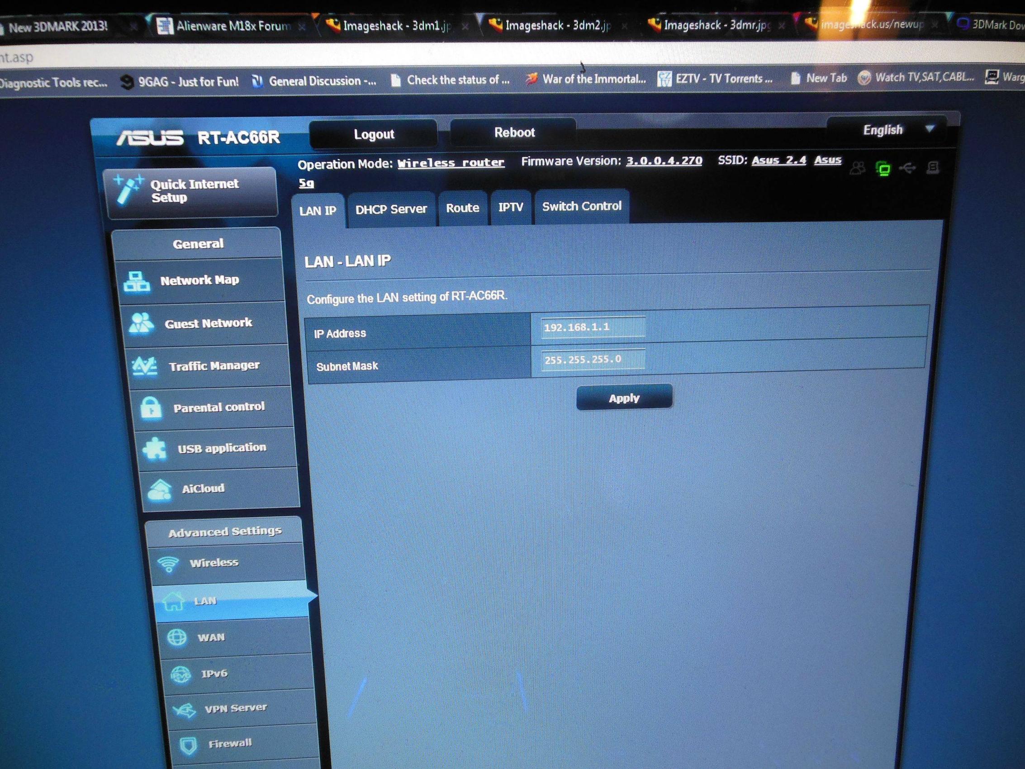The height and width of the screenshot is (769, 1025).
Task: Switch to LAN IP tab
Action: tap(318, 210)
